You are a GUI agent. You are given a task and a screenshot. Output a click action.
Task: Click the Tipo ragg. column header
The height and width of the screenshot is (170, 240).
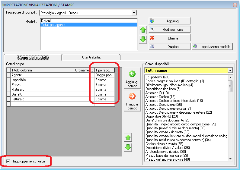click(104, 70)
